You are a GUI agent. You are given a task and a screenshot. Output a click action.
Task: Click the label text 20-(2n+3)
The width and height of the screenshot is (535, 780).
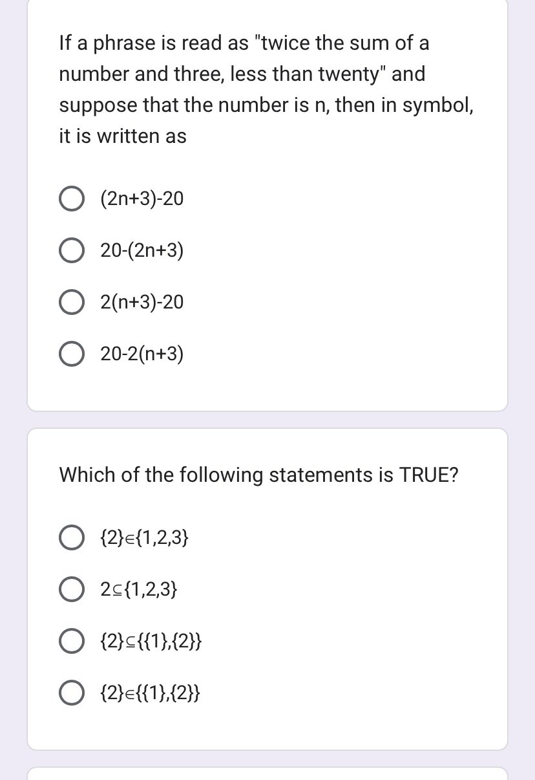click(142, 250)
